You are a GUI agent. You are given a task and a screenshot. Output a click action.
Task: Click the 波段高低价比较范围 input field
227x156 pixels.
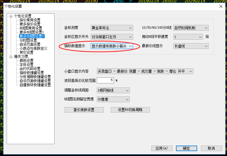(106, 80)
